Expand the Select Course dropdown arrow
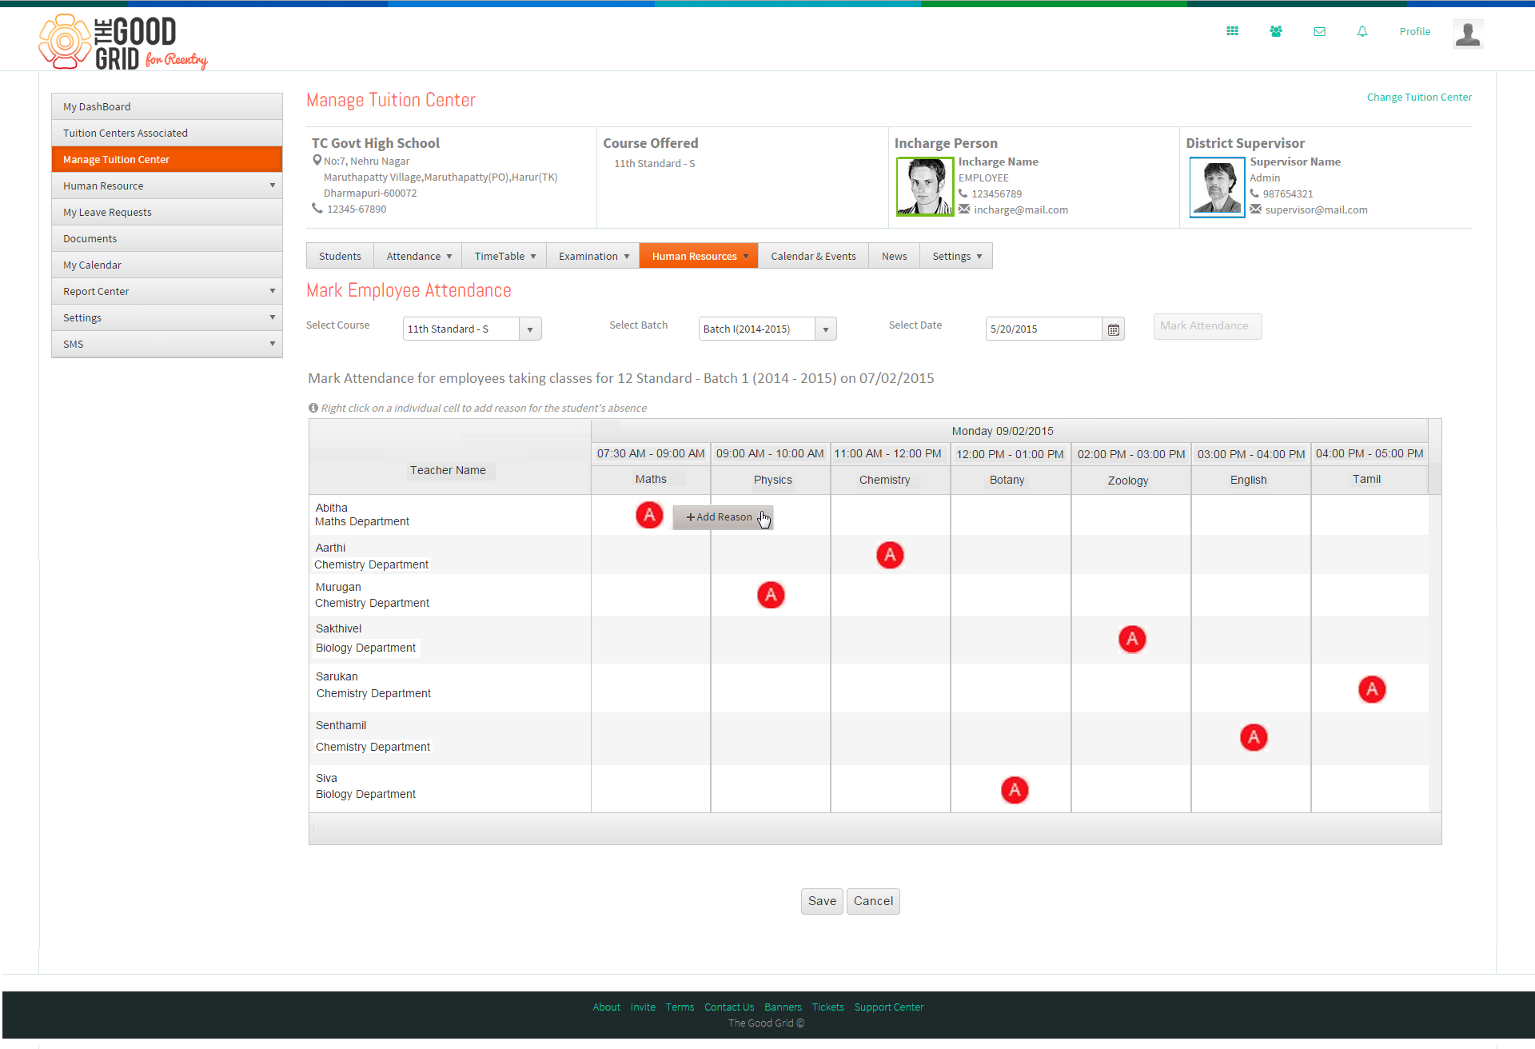Screen dimensions: 1535x1049 click(530, 329)
